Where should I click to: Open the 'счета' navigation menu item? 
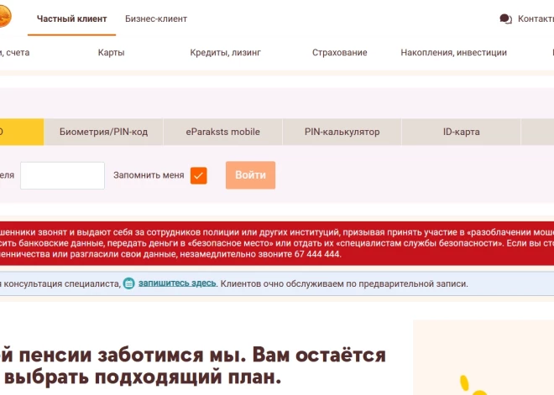coord(14,53)
